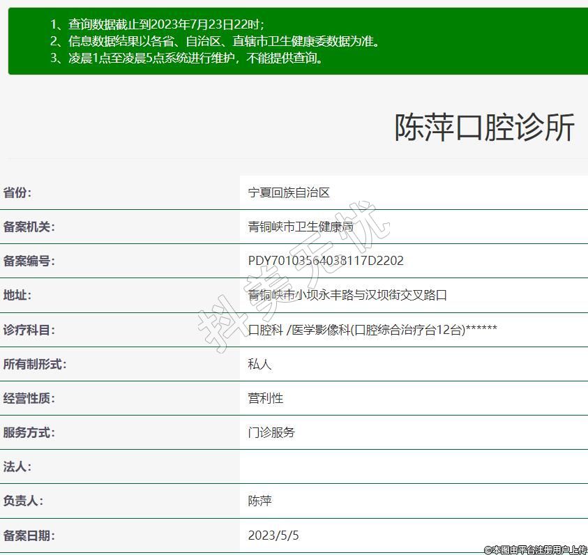Image resolution: width=588 pixels, height=555 pixels.
Task: Select the 诊疗科目 row label
Action: pyautogui.click(x=29, y=329)
